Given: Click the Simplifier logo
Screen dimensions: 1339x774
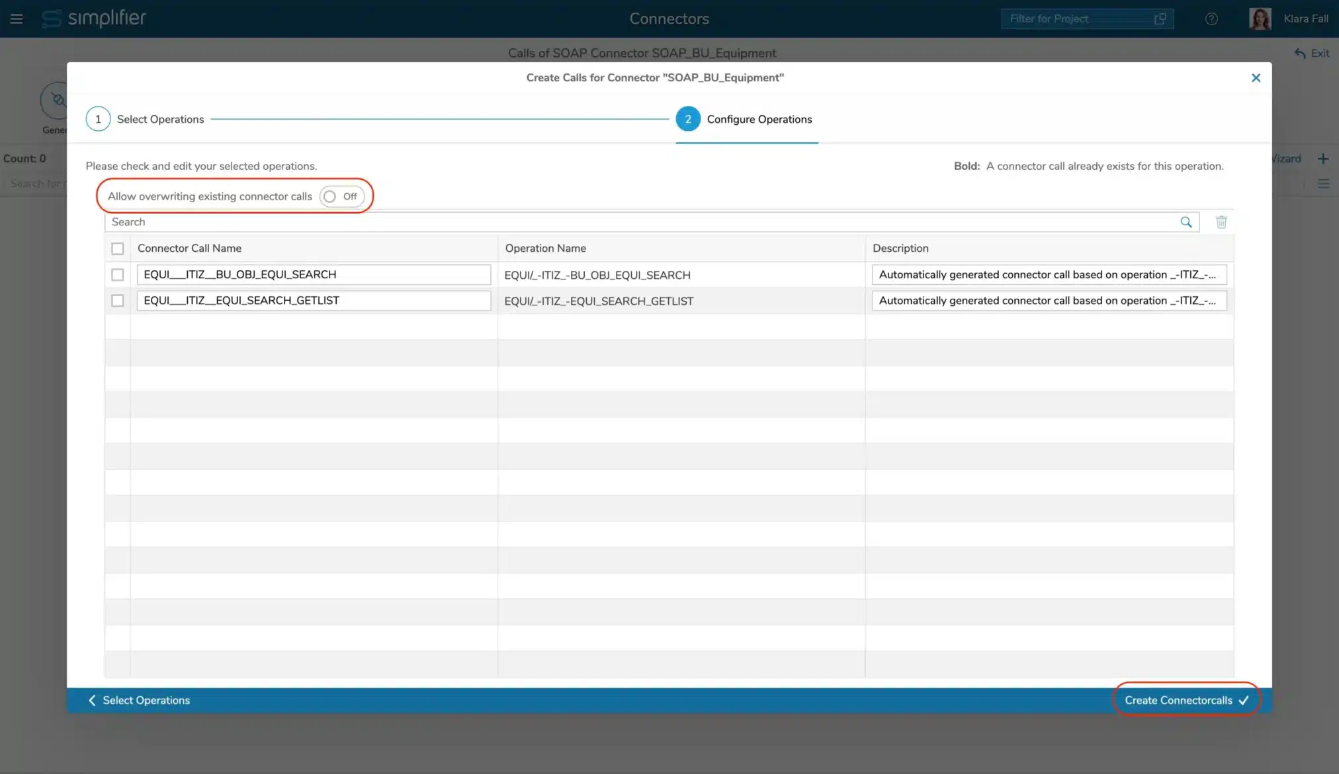Looking at the screenshot, I should tap(93, 19).
